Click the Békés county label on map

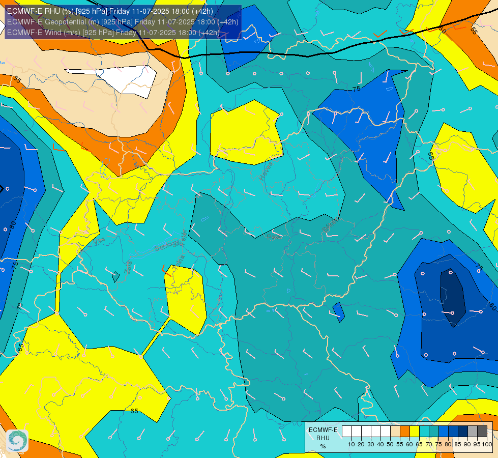pyautogui.click(x=330, y=224)
